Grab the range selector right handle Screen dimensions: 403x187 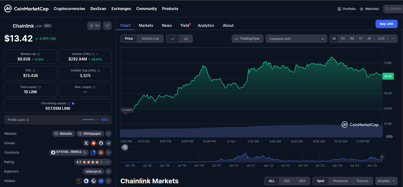[382, 157]
